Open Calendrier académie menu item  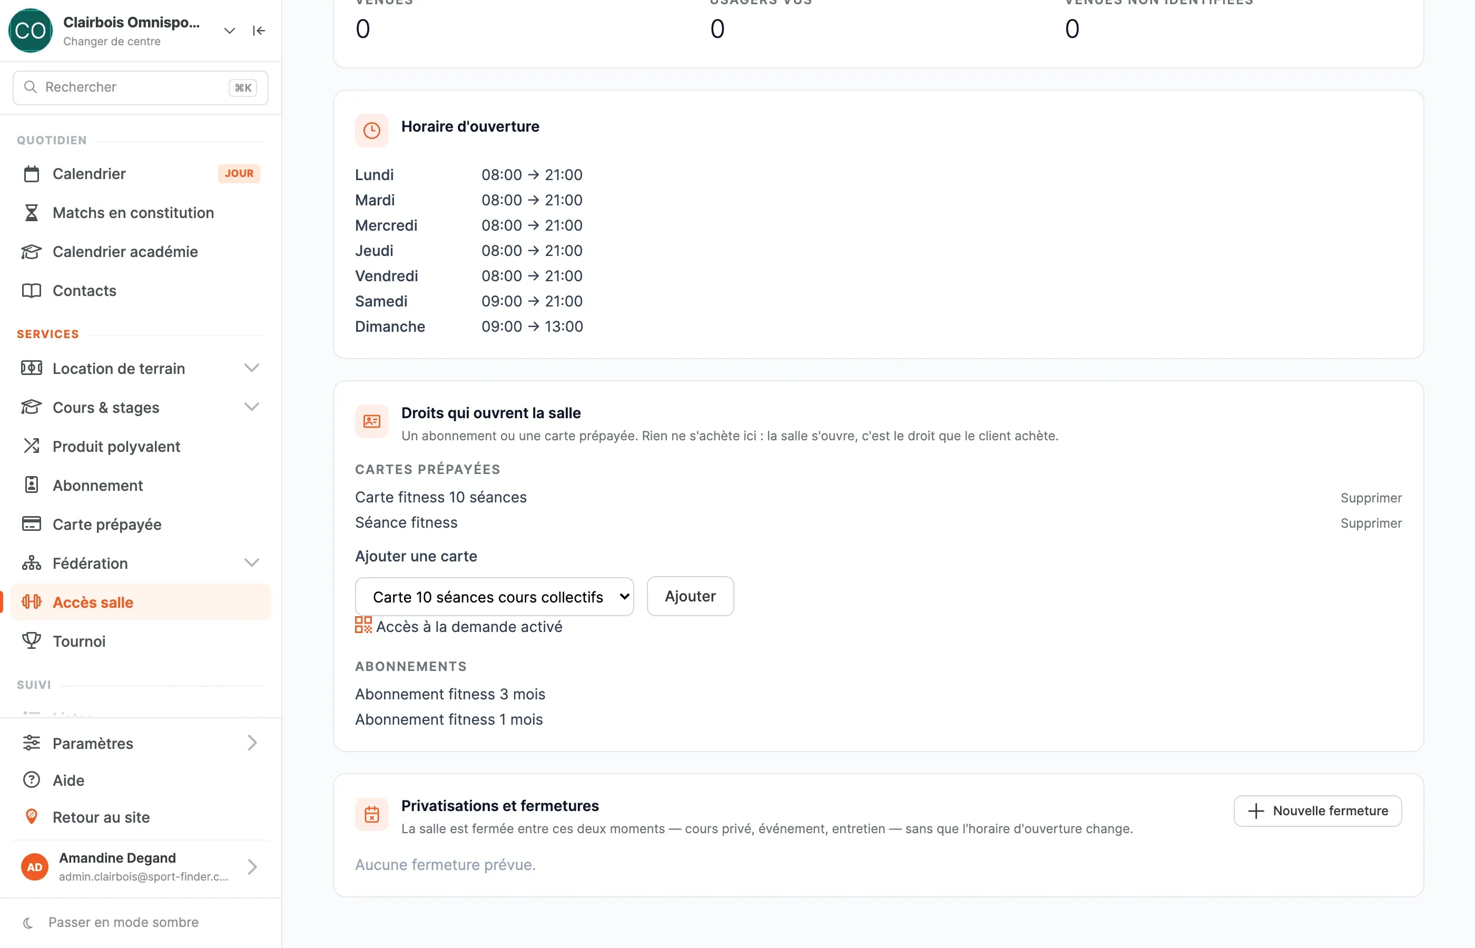140,252
